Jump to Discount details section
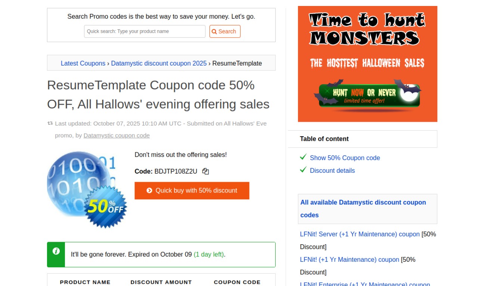478x286 pixels. [x=332, y=171]
